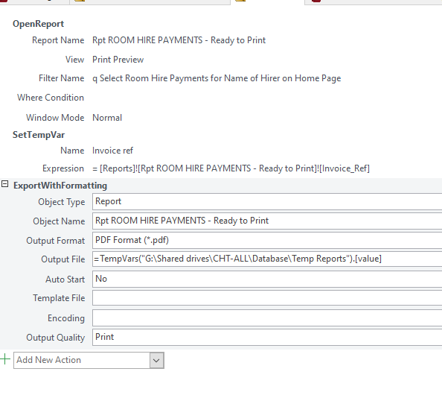442x398 pixels.
Task: Choose the Output Format PDF field
Action: click(267, 240)
